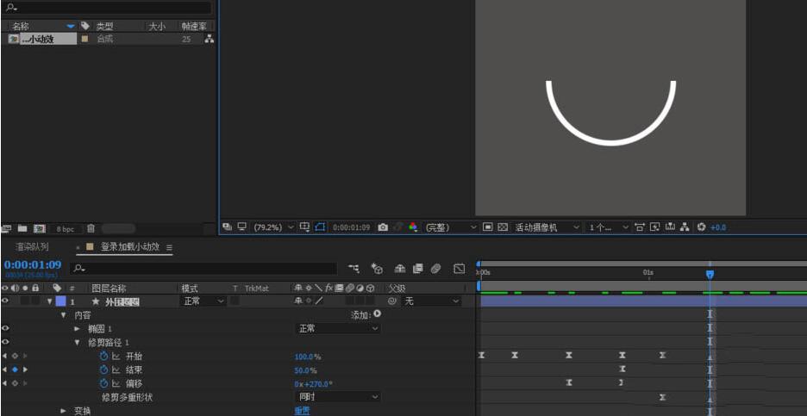Click the show channel color icon
Viewport: 807px width, 416px height.
pyautogui.click(x=413, y=227)
